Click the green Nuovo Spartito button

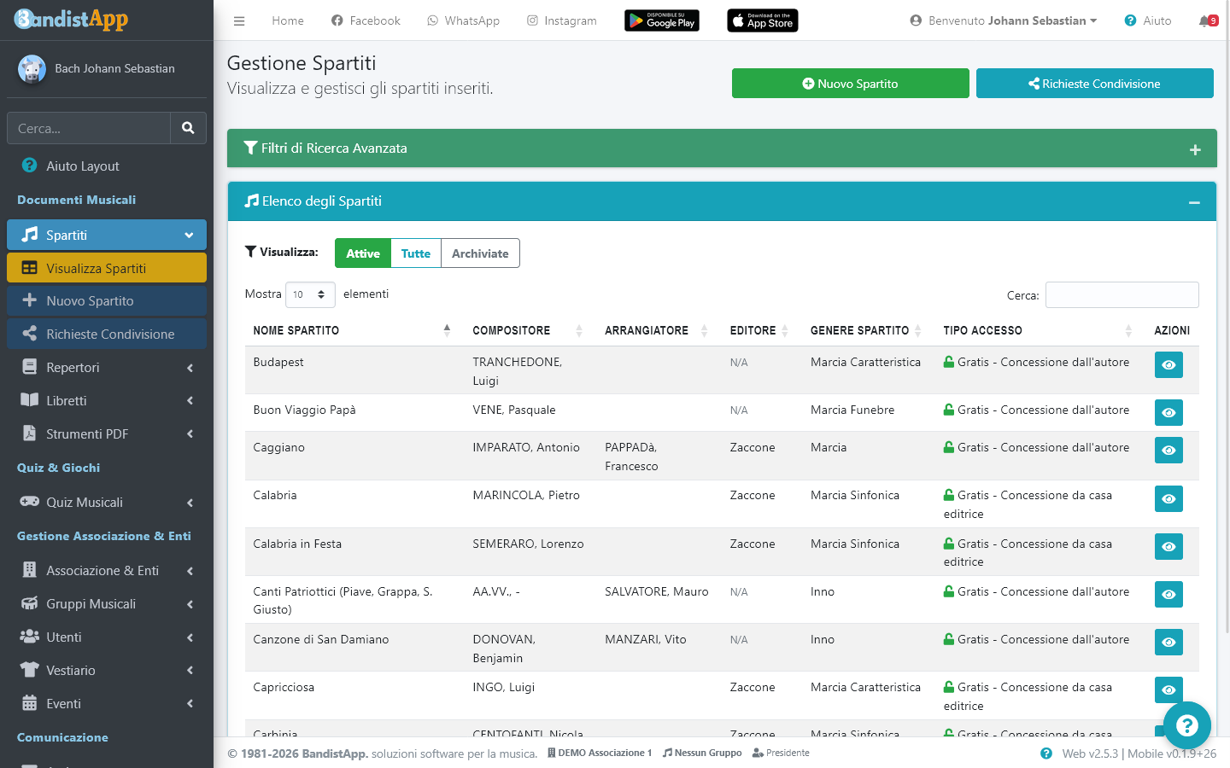pos(850,84)
